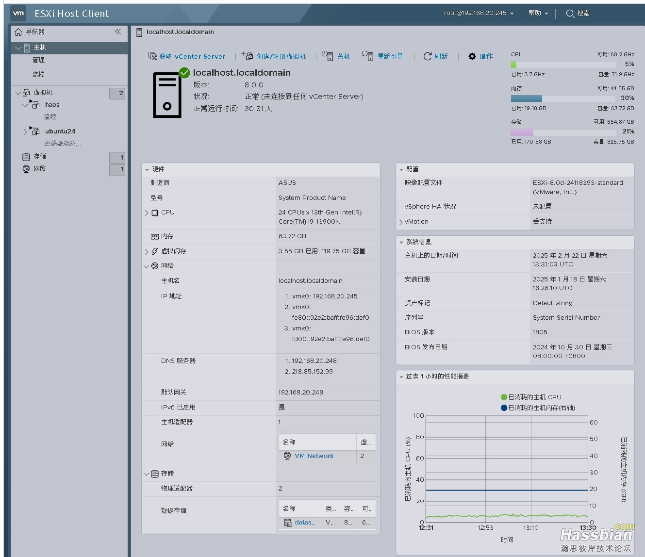Collapse the Storage hardware section
Image resolution: width=645 pixels, height=557 pixels.
point(147,474)
